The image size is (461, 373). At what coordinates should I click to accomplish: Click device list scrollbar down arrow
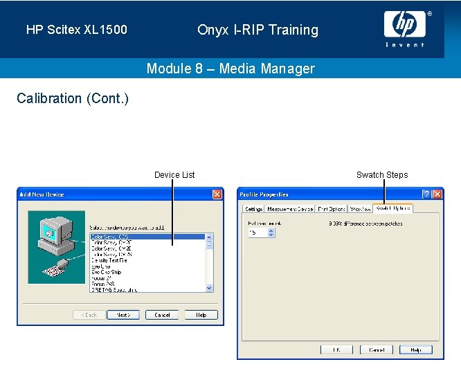(x=209, y=288)
